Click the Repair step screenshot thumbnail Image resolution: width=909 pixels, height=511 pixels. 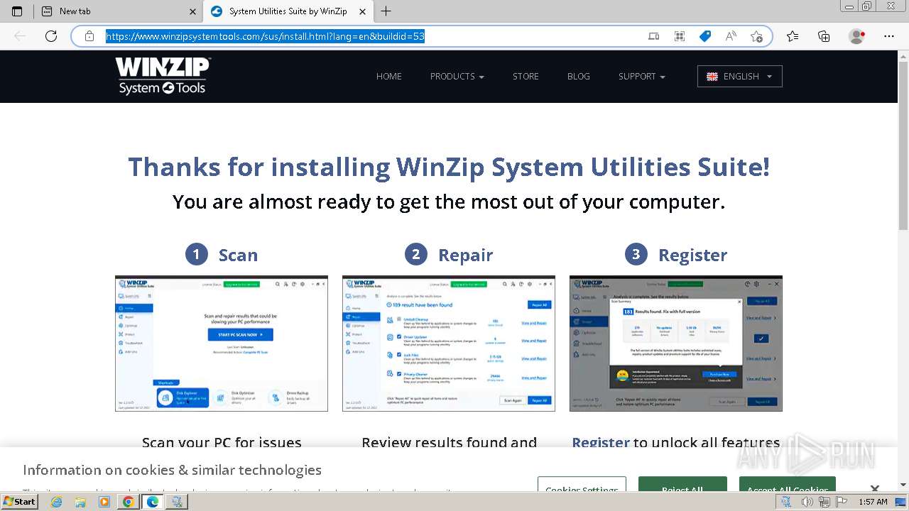[449, 344]
